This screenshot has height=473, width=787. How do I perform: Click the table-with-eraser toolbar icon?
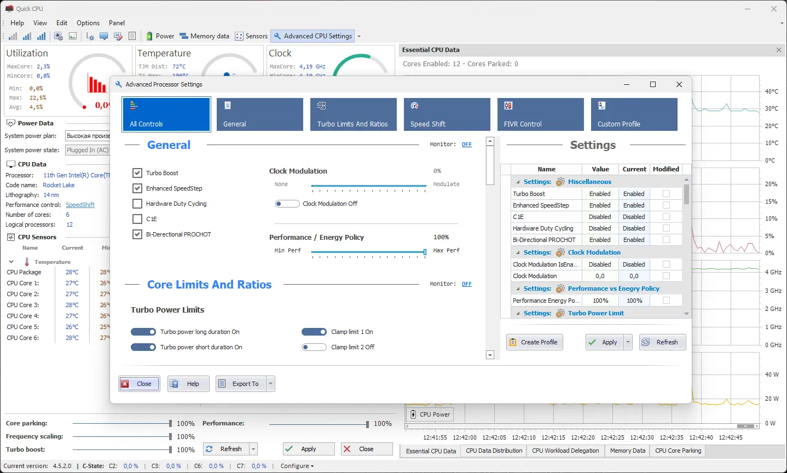pyautogui.click(x=118, y=36)
